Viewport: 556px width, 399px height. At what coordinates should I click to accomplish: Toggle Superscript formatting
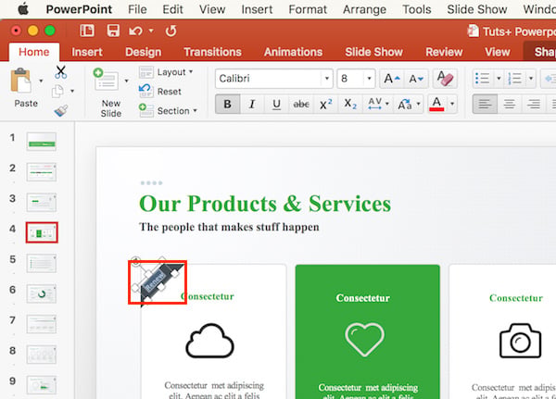[x=325, y=105]
